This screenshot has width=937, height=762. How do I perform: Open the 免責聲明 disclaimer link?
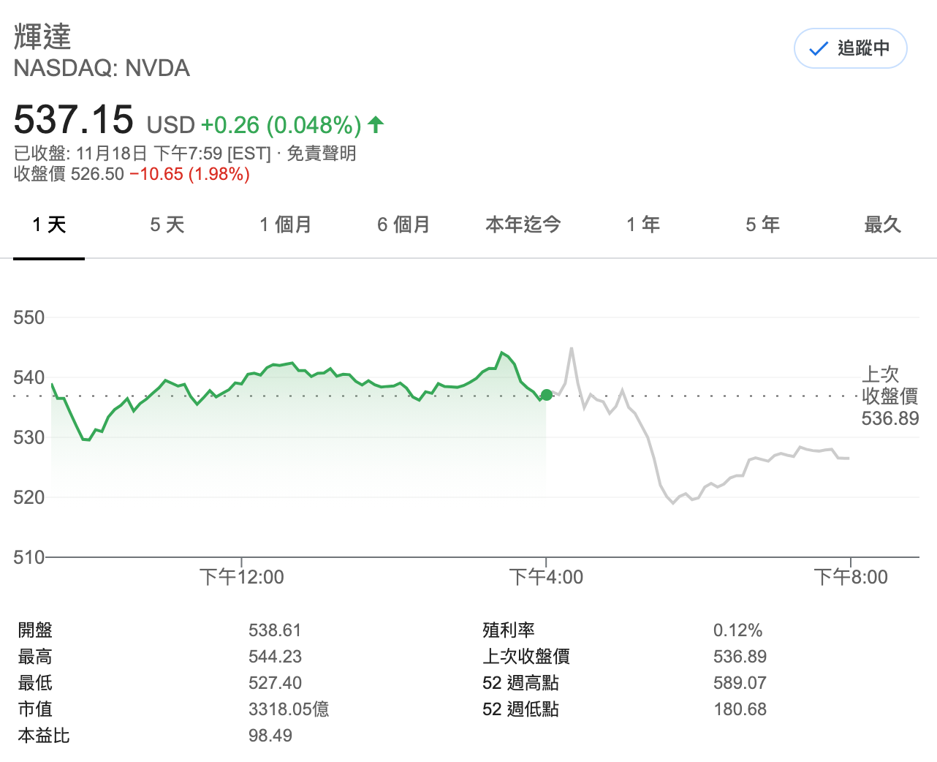click(x=322, y=154)
